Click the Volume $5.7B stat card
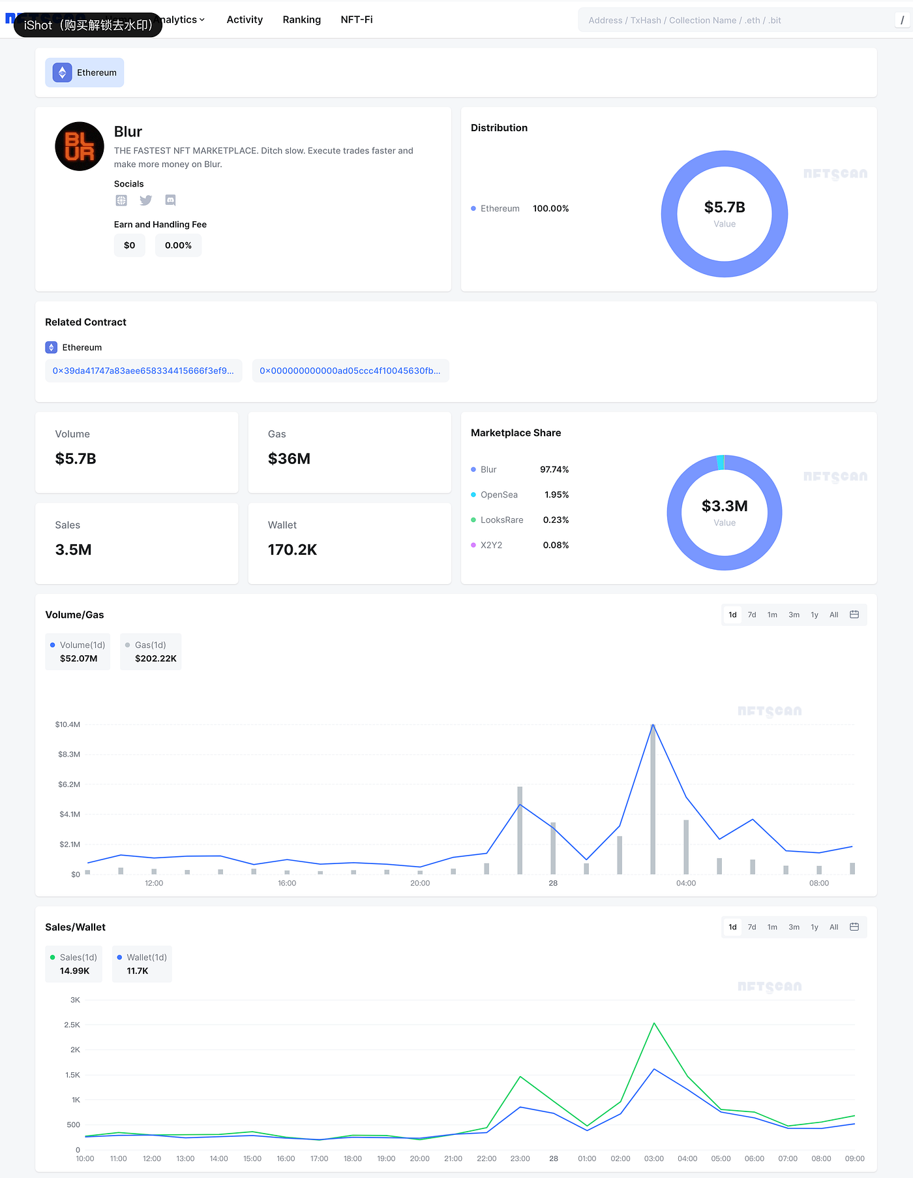The height and width of the screenshot is (1178, 913). pyautogui.click(x=137, y=452)
